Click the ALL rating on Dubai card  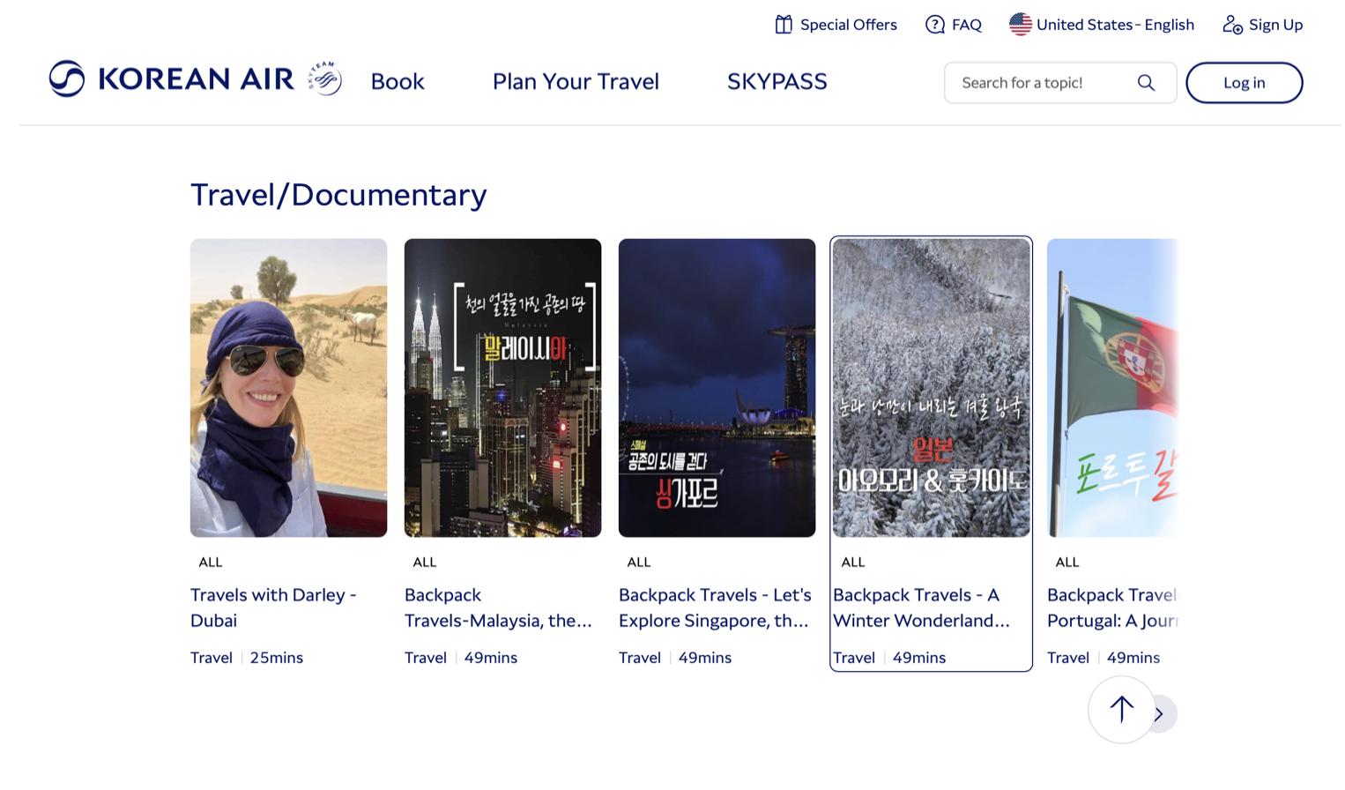click(211, 563)
